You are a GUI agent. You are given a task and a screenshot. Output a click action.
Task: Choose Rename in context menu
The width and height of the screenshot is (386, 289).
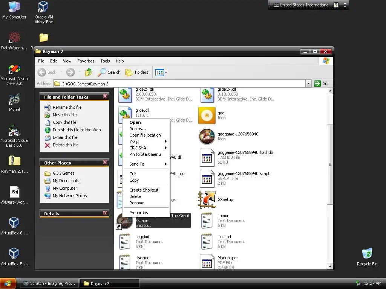point(146,203)
